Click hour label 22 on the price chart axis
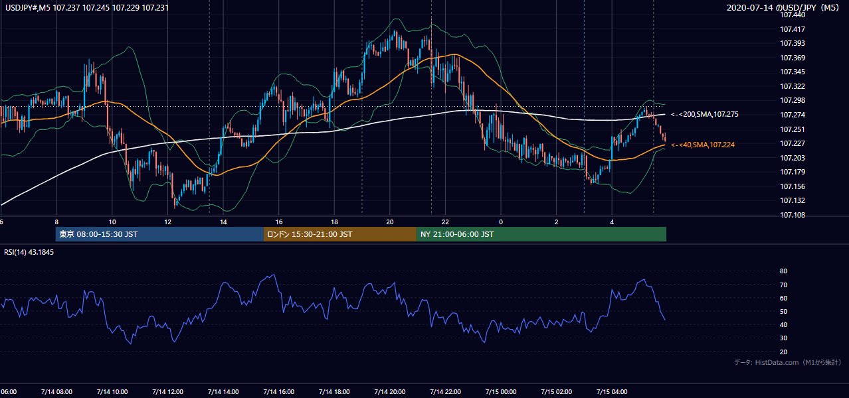 click(445, 222)
